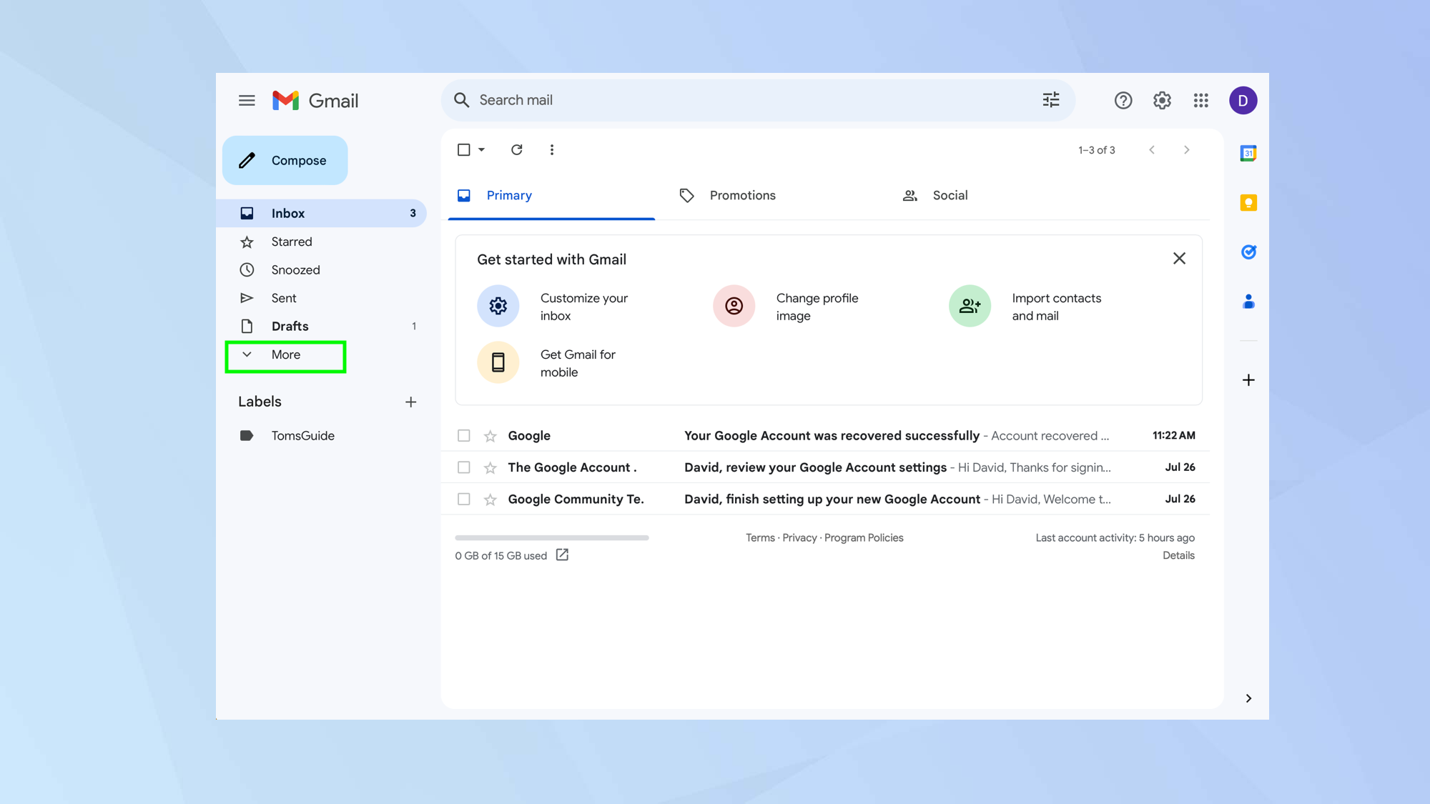The height and width of the screenshot is (804, 1430).
Task: Check Google Community Team email checkbox
Action: point(463,499)
